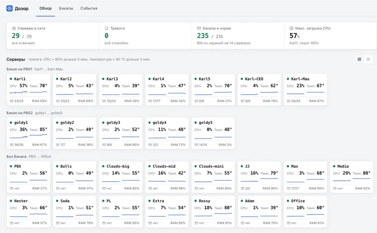Select the Karl-CEO server name
This screenshot has width=377, height=233.
tap(254, 79)
